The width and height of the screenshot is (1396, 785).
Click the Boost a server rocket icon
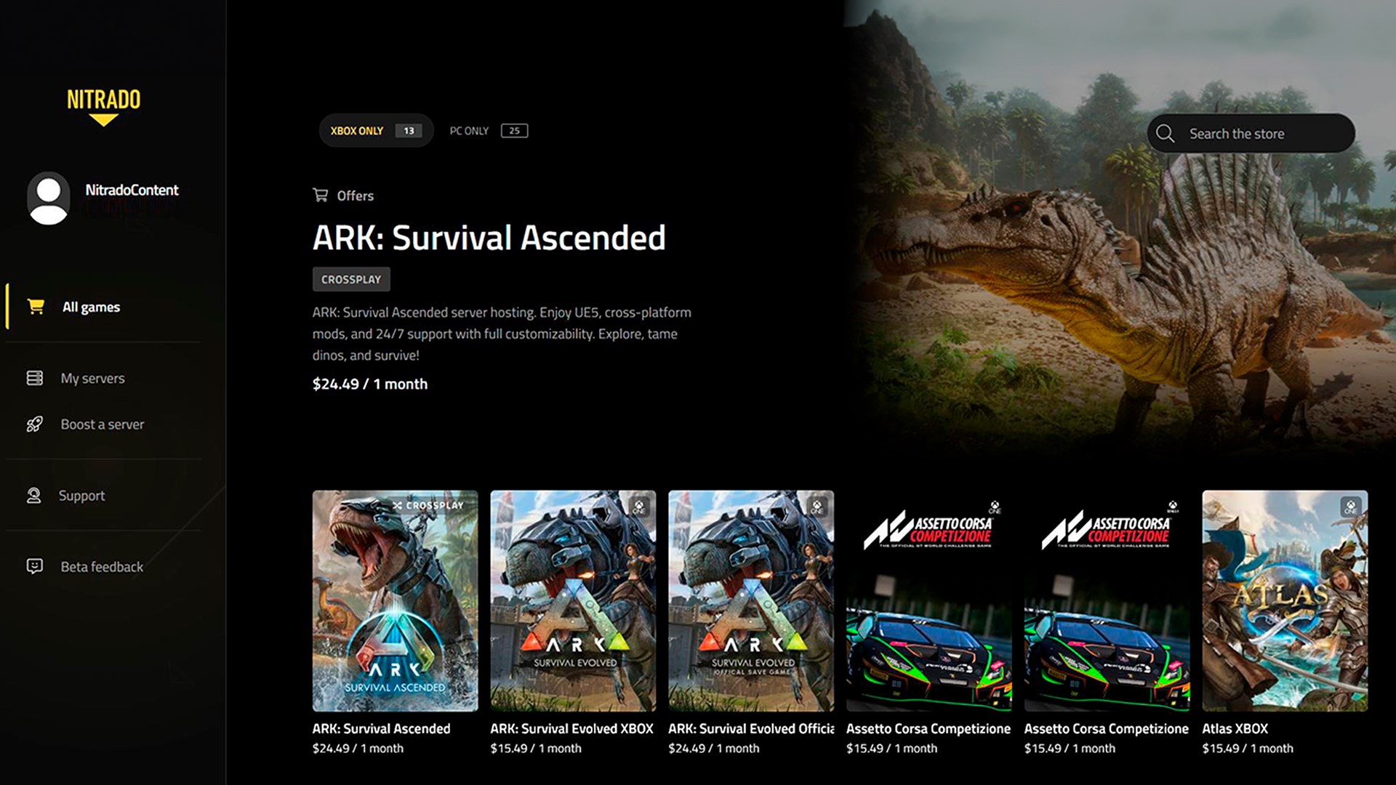click(34, 424)
